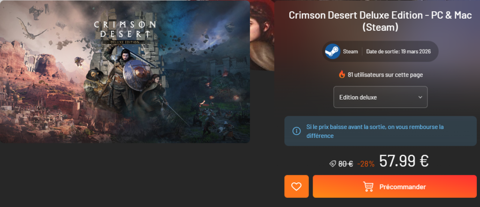Click the Steam platform label text
This screenshot has height=207, width=480.
(350, 51)
